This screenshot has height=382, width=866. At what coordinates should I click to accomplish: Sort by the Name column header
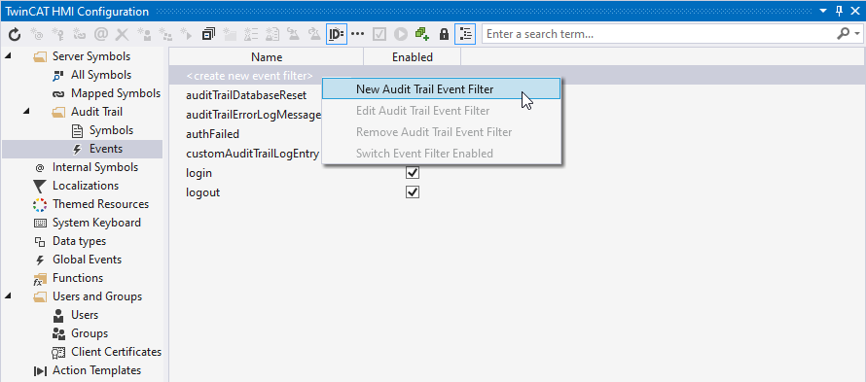tap(267, 56)
